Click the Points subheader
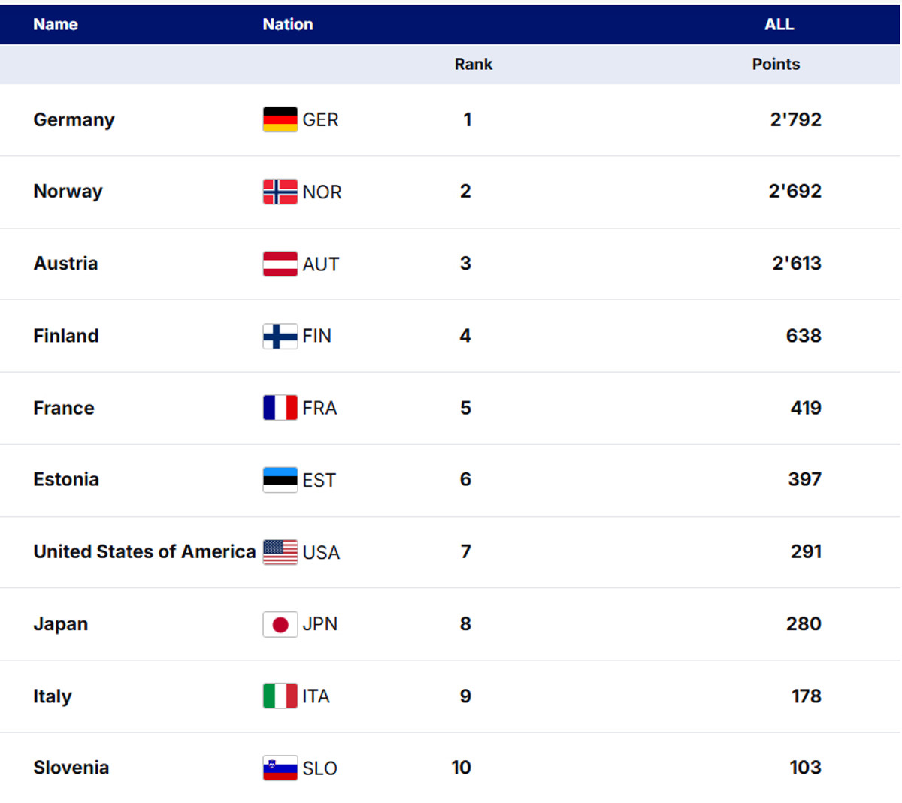 (x=776, y=65)
